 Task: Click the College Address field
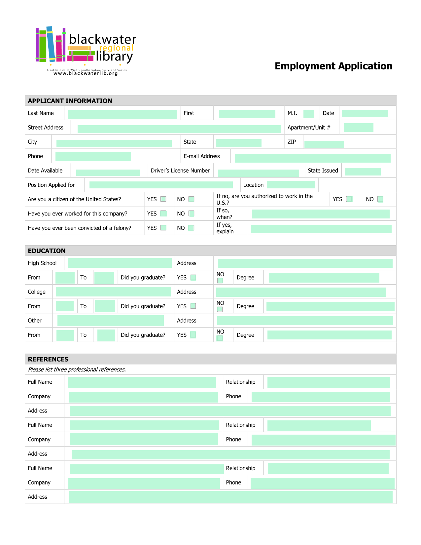(301, 292)
